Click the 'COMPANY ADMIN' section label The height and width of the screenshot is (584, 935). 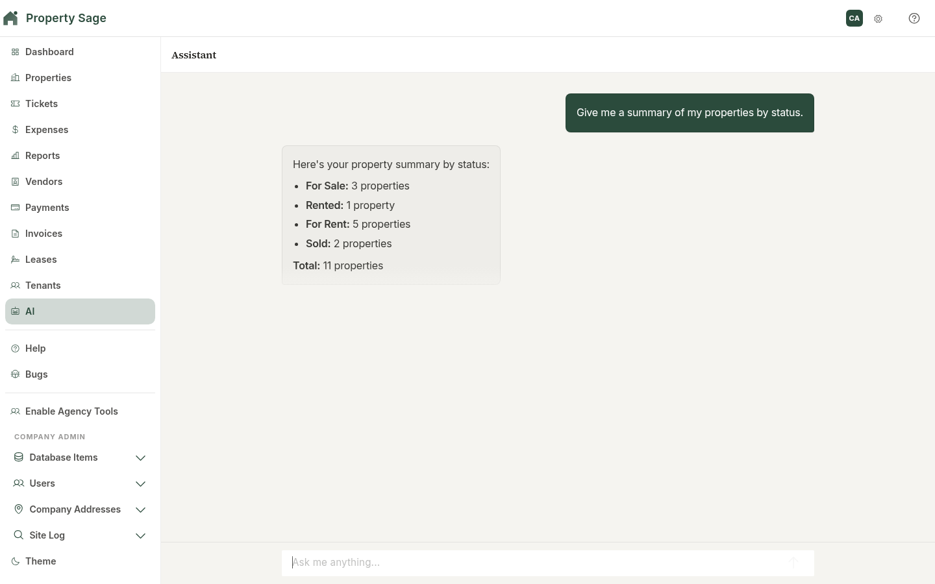tap(50, 437)
